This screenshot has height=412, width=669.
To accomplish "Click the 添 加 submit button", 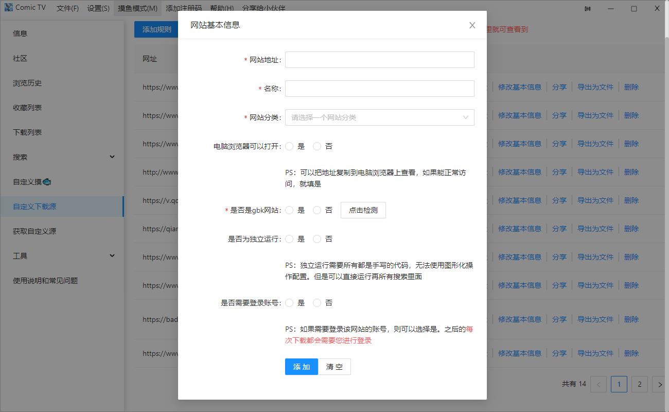I will [x=302, y=367].
